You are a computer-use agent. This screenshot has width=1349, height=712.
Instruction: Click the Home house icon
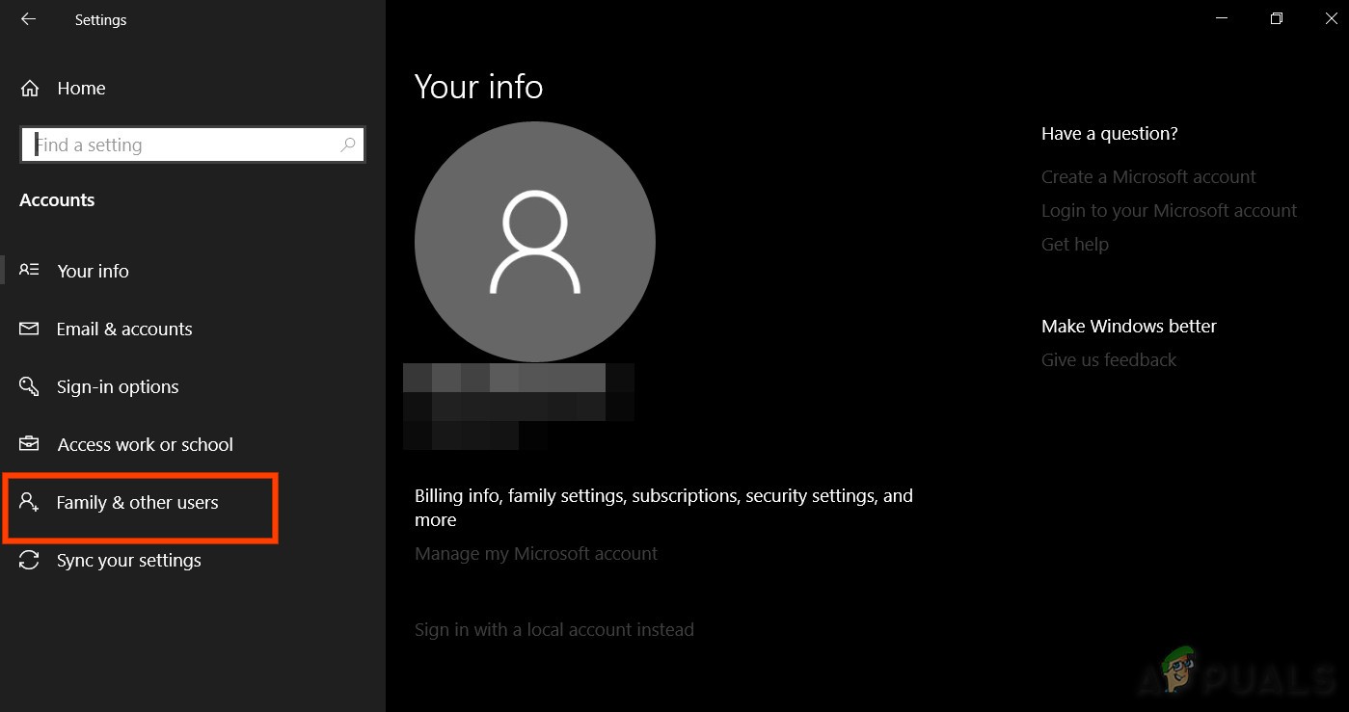[x=30, y=89]
